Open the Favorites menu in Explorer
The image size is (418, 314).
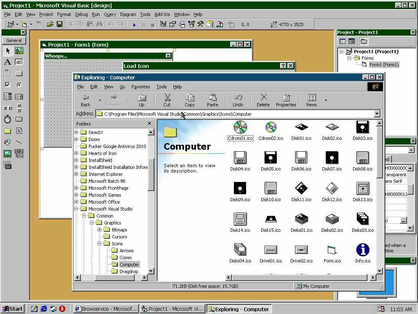(140, 87)
